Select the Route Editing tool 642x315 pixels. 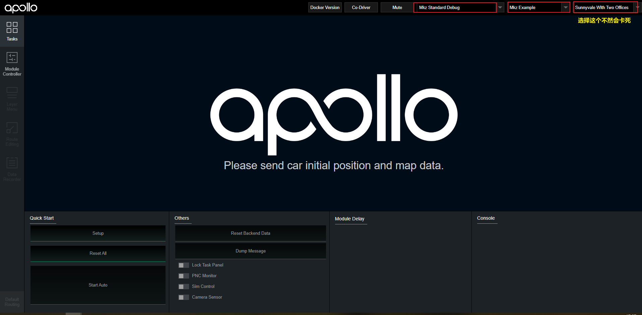coord(12,134)
